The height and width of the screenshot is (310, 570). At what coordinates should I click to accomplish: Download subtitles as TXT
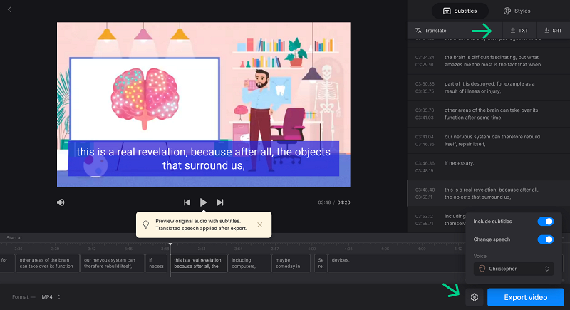coord(519,31)
